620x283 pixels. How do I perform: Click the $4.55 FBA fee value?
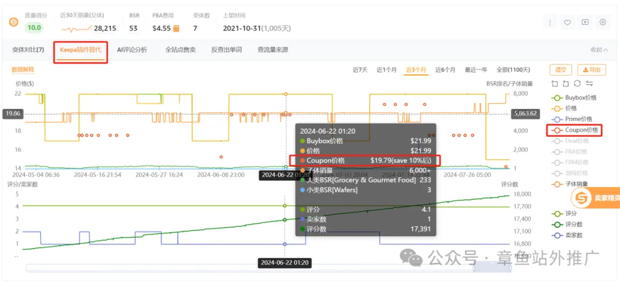161,29
